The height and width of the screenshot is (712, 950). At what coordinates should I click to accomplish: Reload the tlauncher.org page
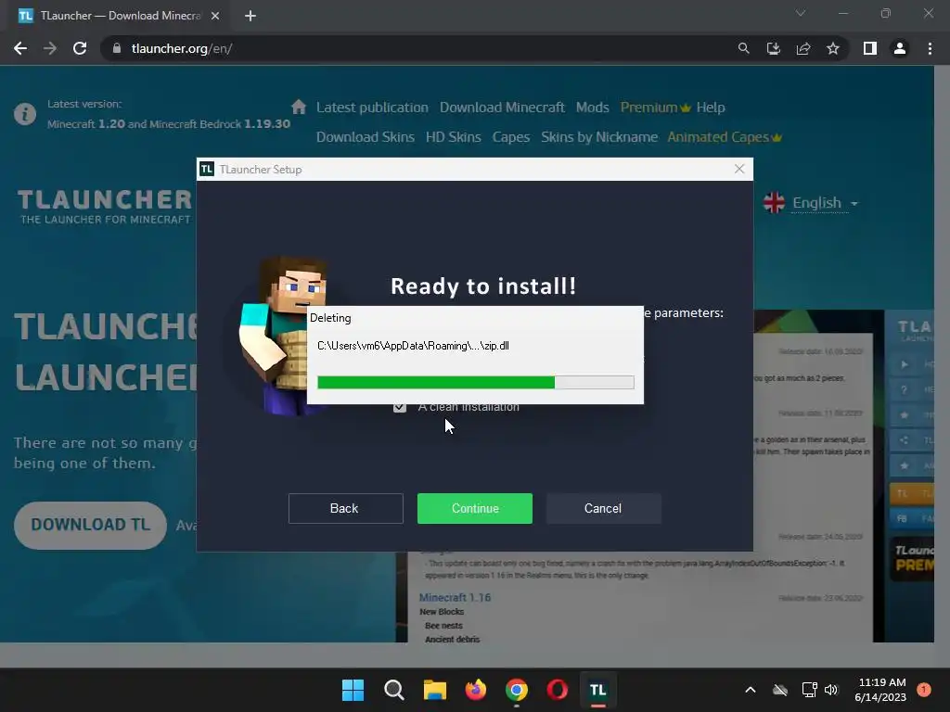click(80, 48)
